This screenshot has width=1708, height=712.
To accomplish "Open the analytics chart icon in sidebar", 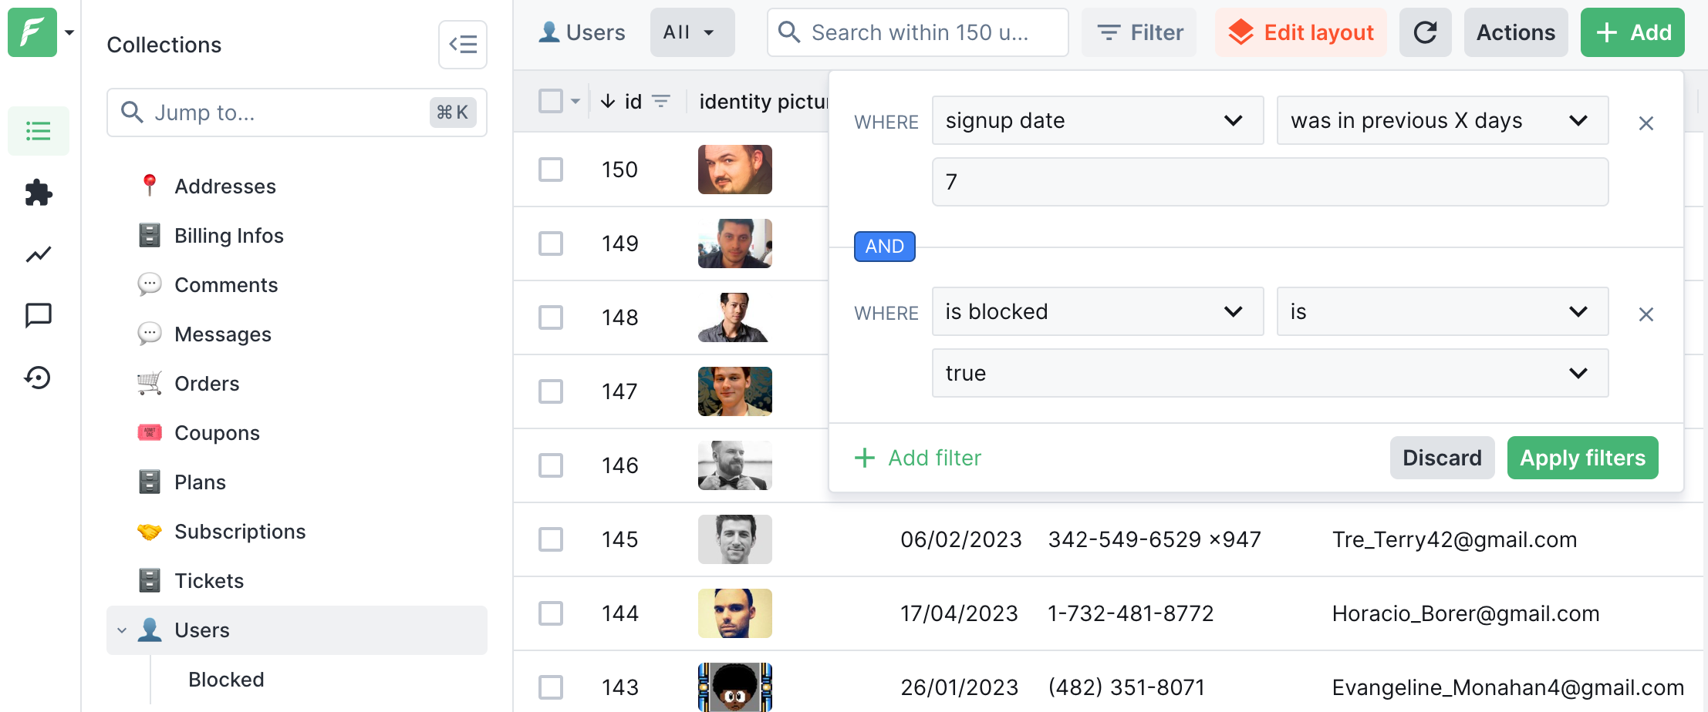I will (39, 254).
